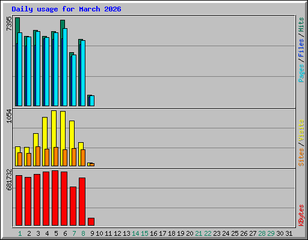This screenshot has height=240, width=308.
Task: Click the day '22' axis label
Action: [208, 233]
